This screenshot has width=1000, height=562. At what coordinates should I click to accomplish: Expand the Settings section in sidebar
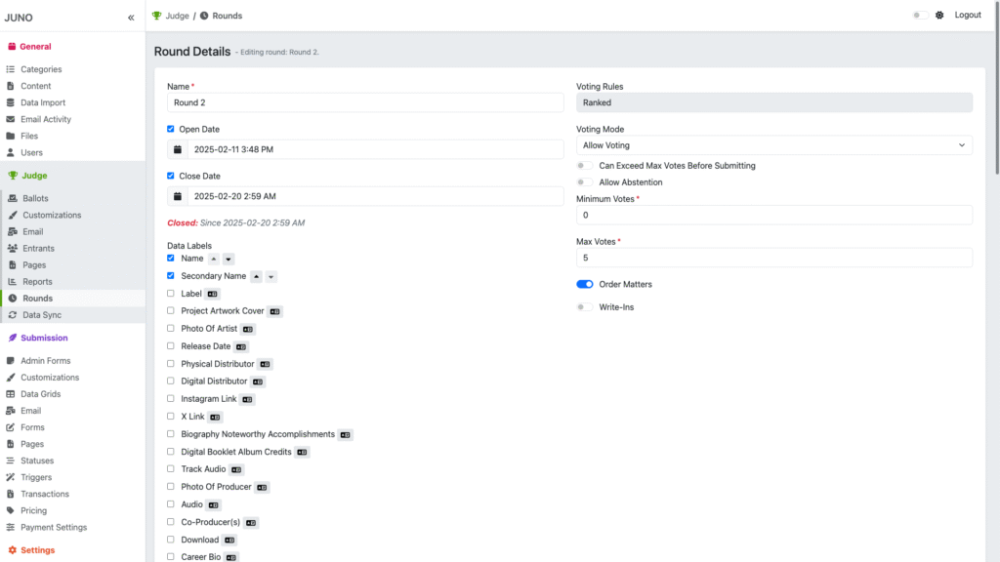tap(38, 550)
